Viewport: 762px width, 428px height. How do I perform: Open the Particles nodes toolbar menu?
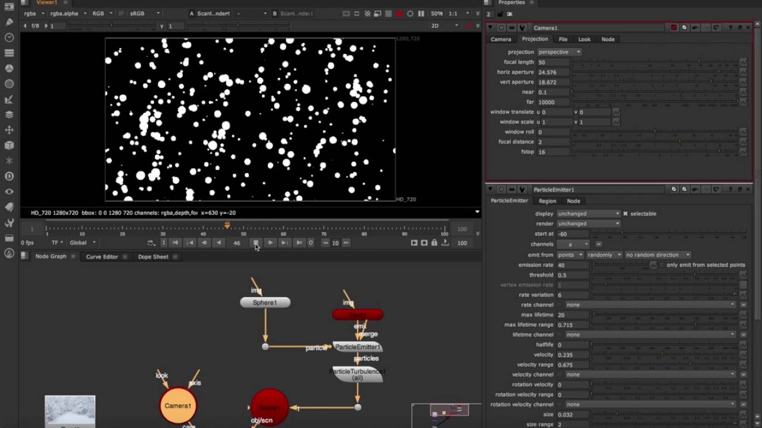(x=9, y=160)
